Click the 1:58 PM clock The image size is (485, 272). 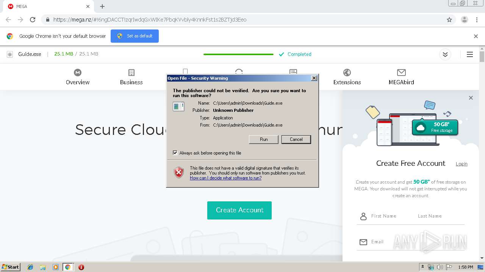(x=465, y=267)
